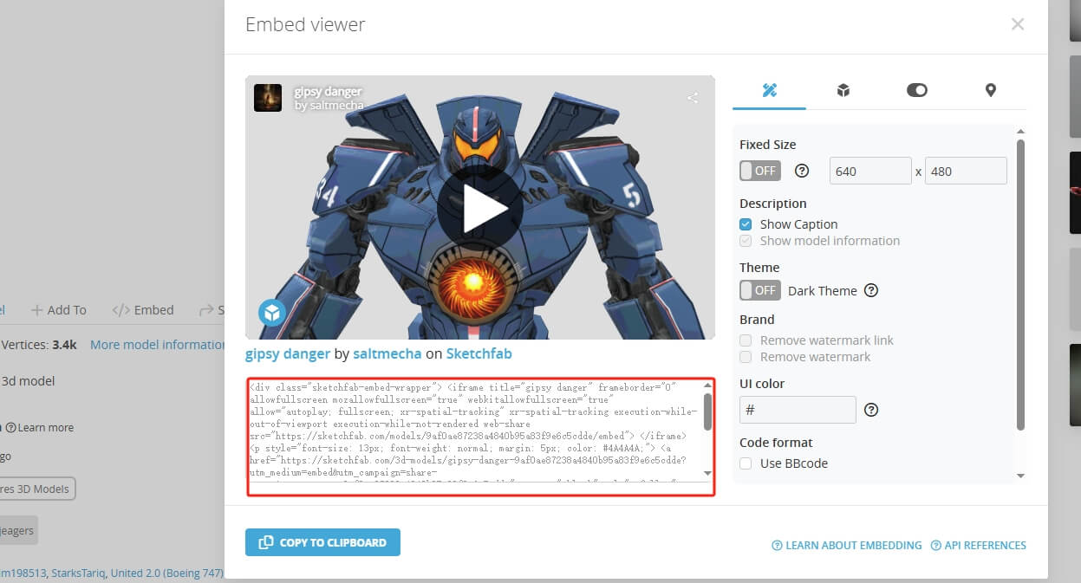The height and width of the screenshot is (583, 1081).
Task: Toggle the Dark Theme switch
Action: click(x=760, y=290)
